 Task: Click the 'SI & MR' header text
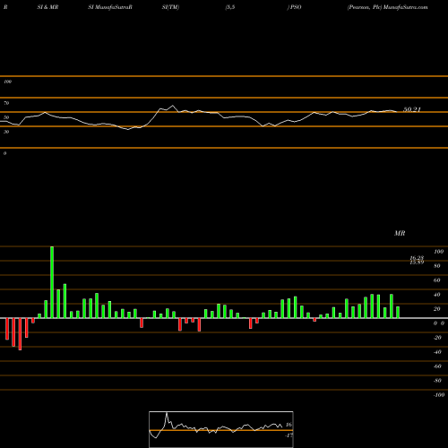47,7
